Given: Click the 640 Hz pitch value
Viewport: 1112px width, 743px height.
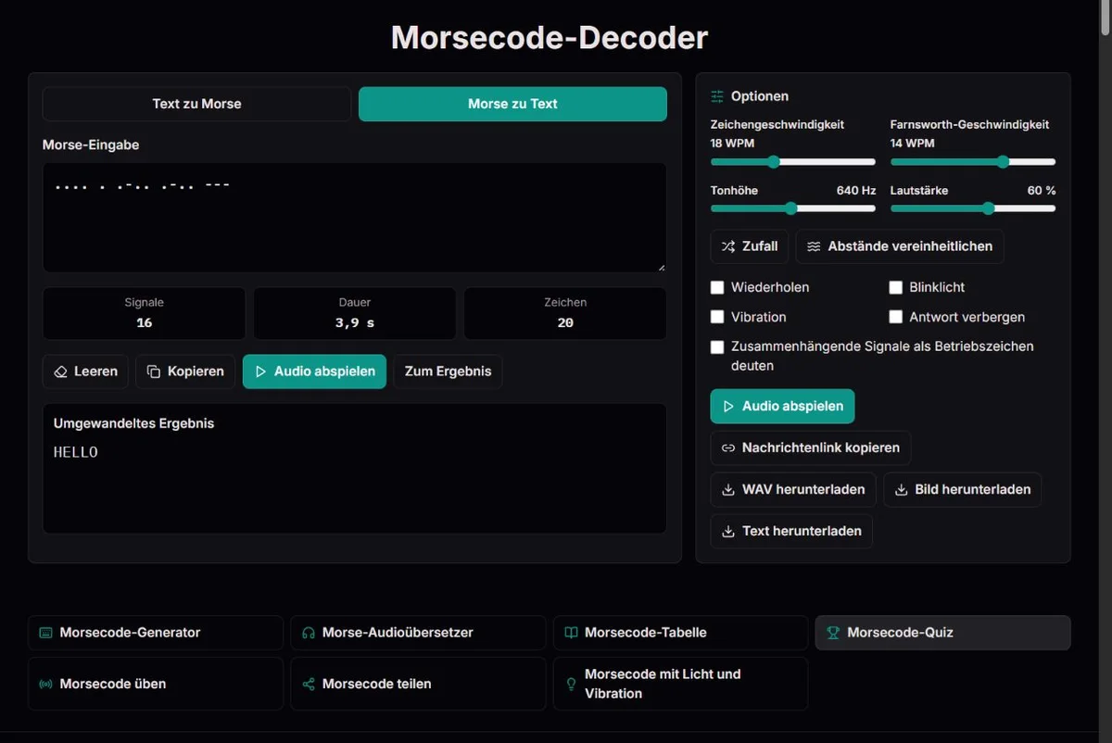Looking at the screenshot, I should point(855,190).
